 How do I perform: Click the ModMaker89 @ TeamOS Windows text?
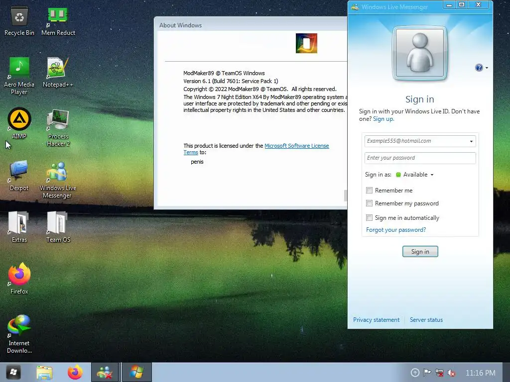pyautogui.click(x=224, y=73)
